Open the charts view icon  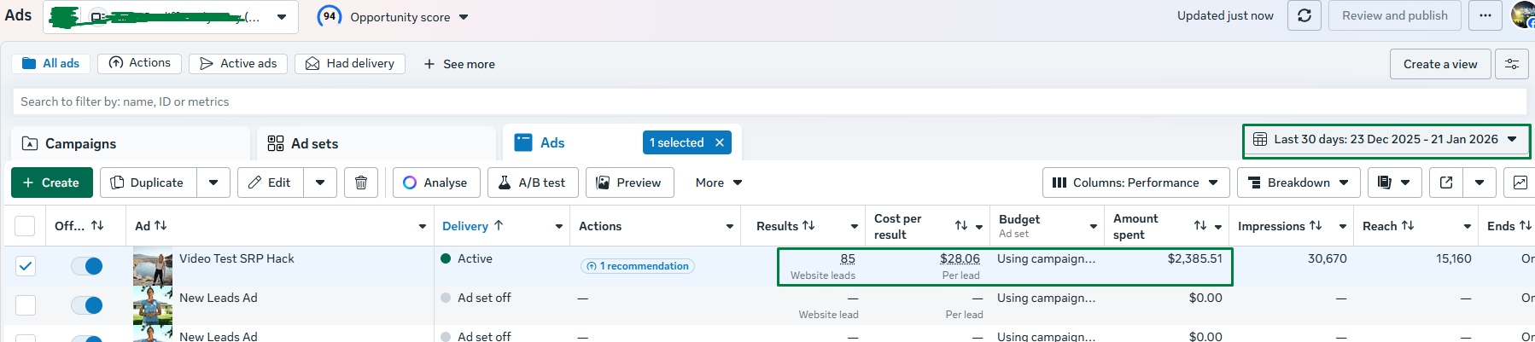point(1520,183)
